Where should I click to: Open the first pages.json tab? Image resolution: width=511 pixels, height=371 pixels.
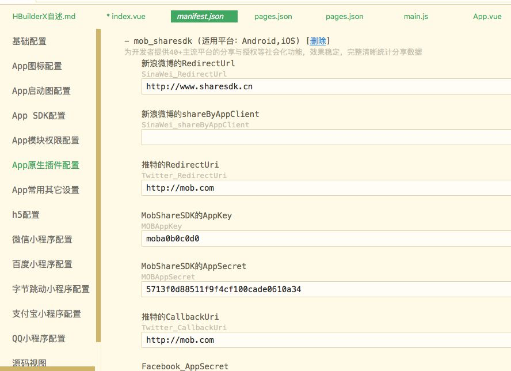(273, 17)
